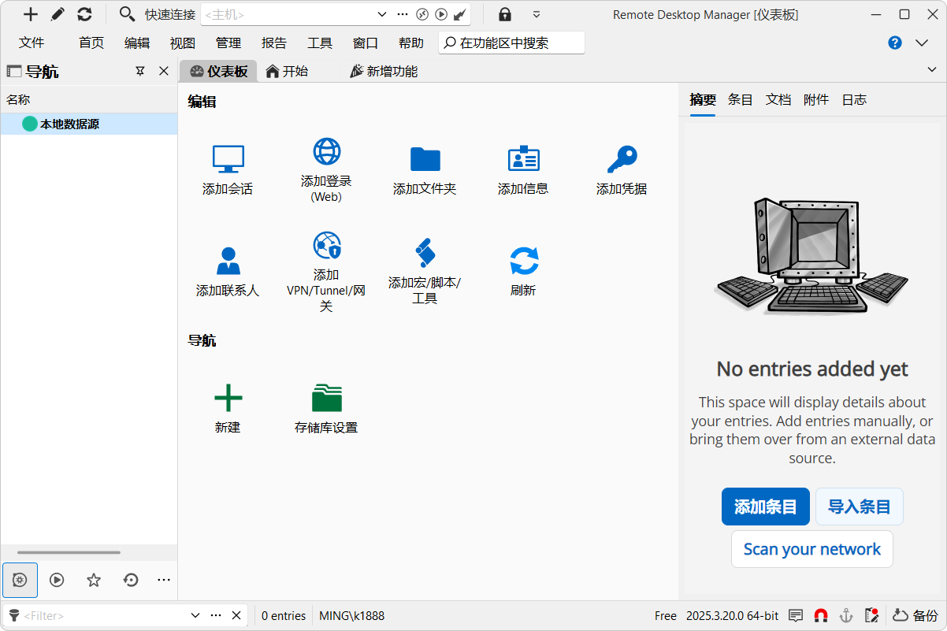Click the Add Information card icon (添加信息)
Viewport: 947px width, 631px height.
pyautogui.click(x=523, y=159)
